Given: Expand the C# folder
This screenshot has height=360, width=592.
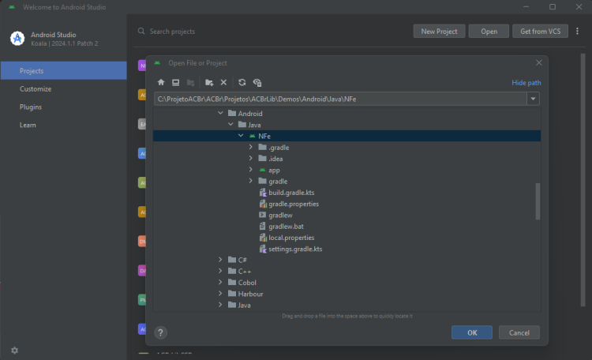Looking at the screenshot, I should [x=220, y=260].
